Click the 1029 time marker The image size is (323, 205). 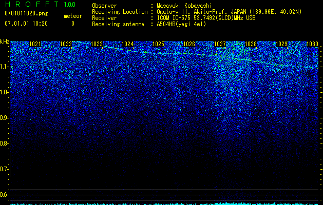coord(281,44)
